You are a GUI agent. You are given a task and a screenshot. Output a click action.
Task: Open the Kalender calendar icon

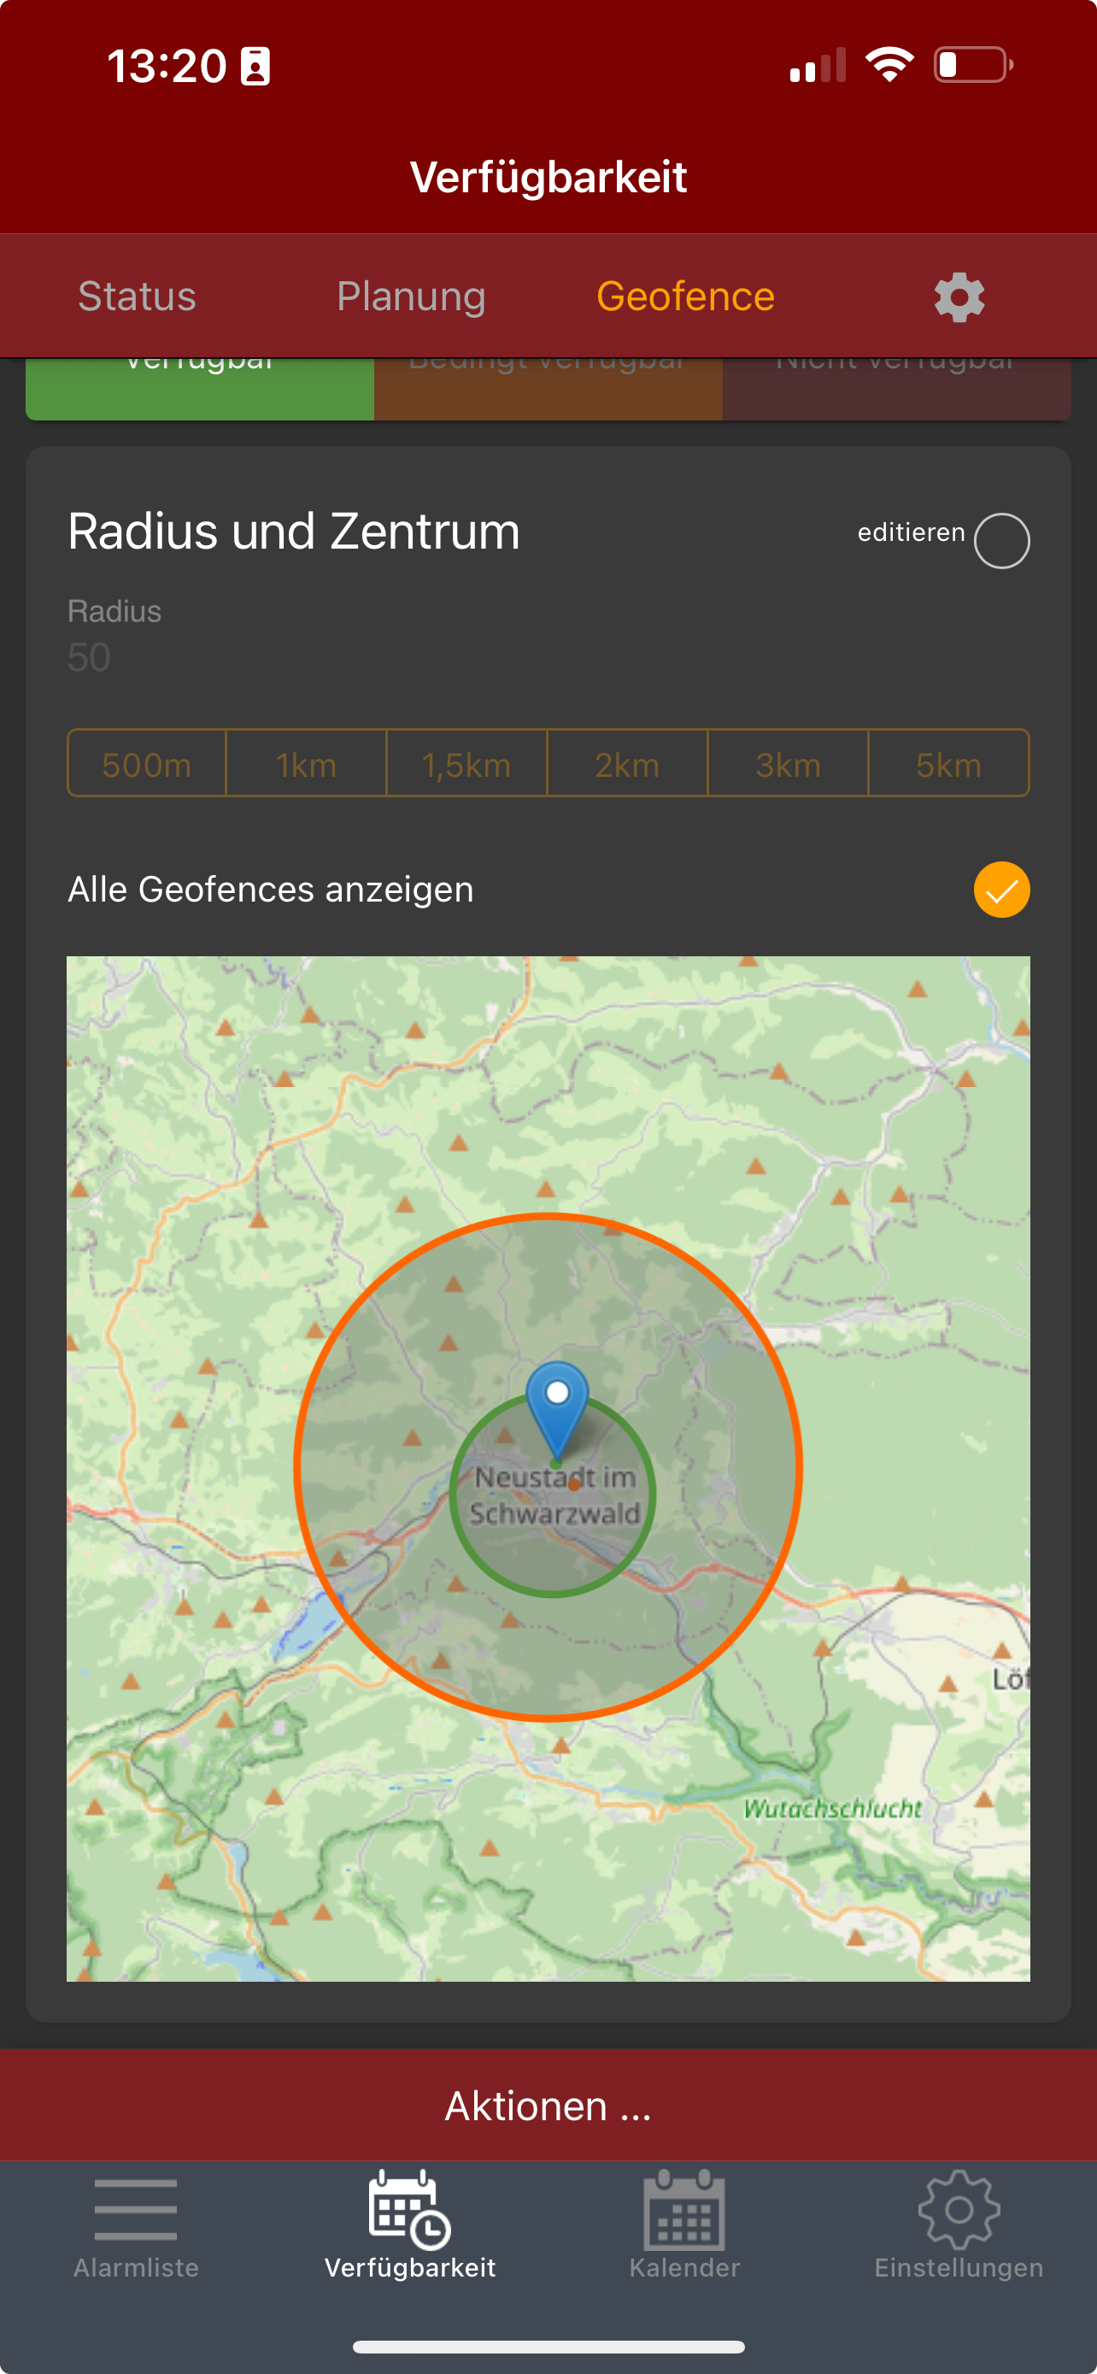click(684, 2210)
